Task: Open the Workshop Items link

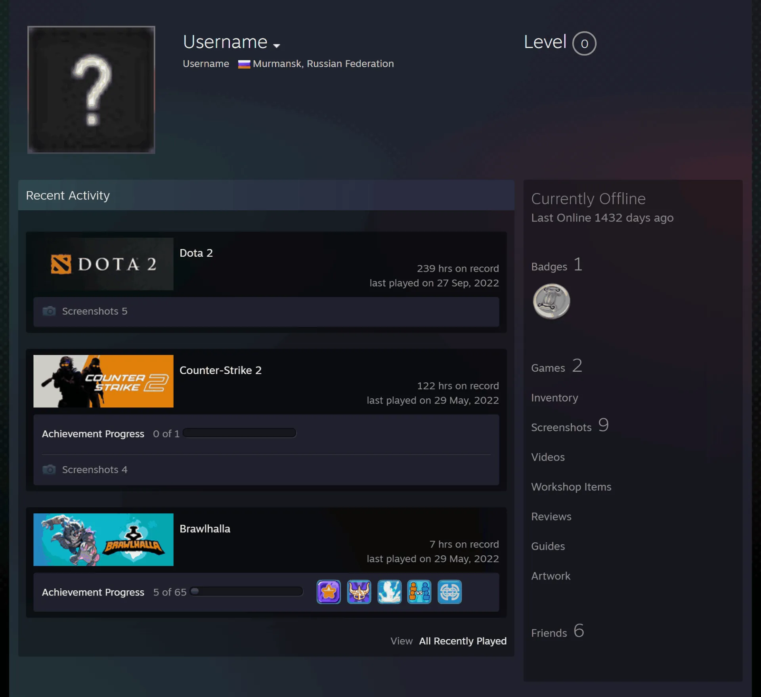Action: click(571, 487)
